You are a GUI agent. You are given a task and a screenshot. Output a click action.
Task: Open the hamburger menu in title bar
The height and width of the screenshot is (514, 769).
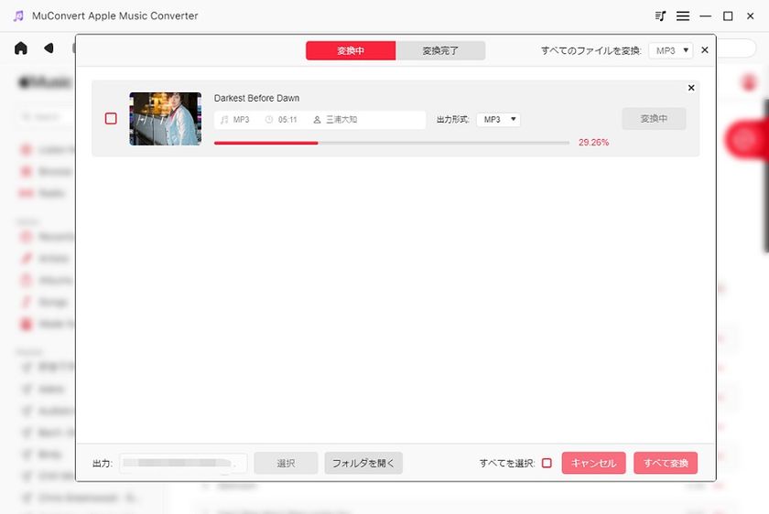(x=683, y=16)
